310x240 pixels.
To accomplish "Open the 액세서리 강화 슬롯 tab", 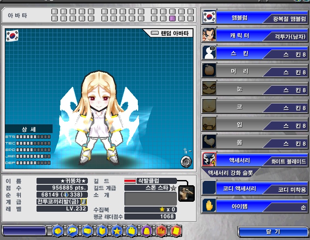I will 230,173.
